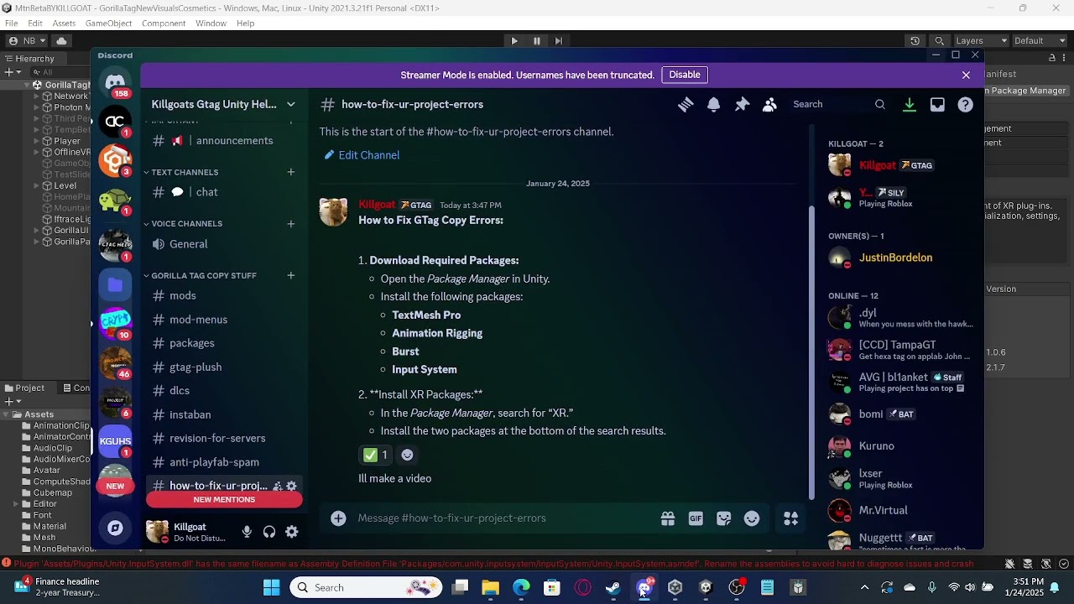Open Unity Window menu
Screen dimensions: 1074x604
click(x=211, y=23)
